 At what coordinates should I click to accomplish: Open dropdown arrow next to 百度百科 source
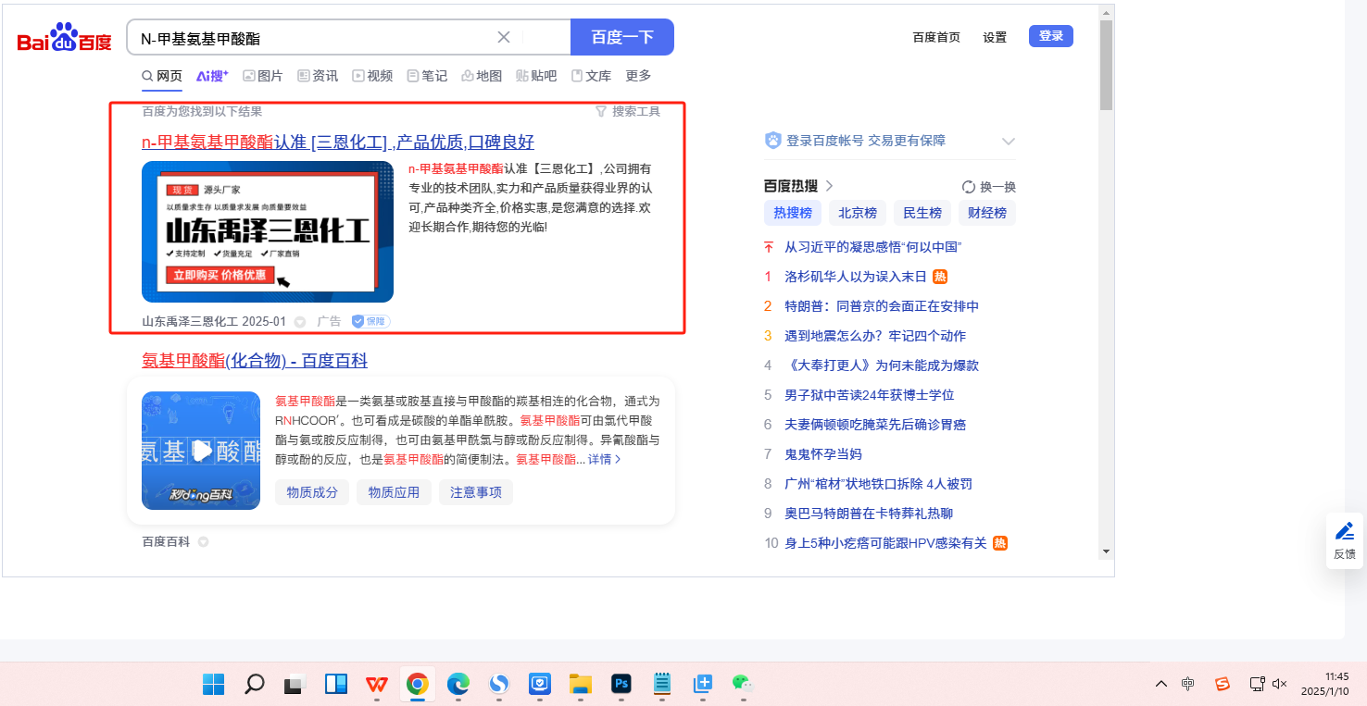click(203, 542)
